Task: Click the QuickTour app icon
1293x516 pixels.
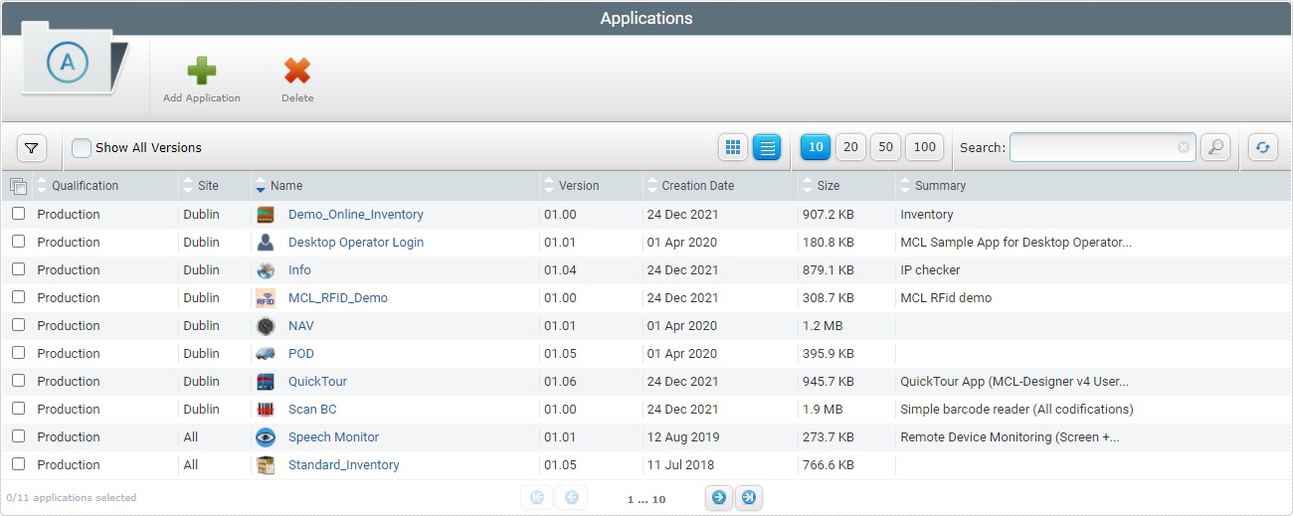Action: click(266, 382)
